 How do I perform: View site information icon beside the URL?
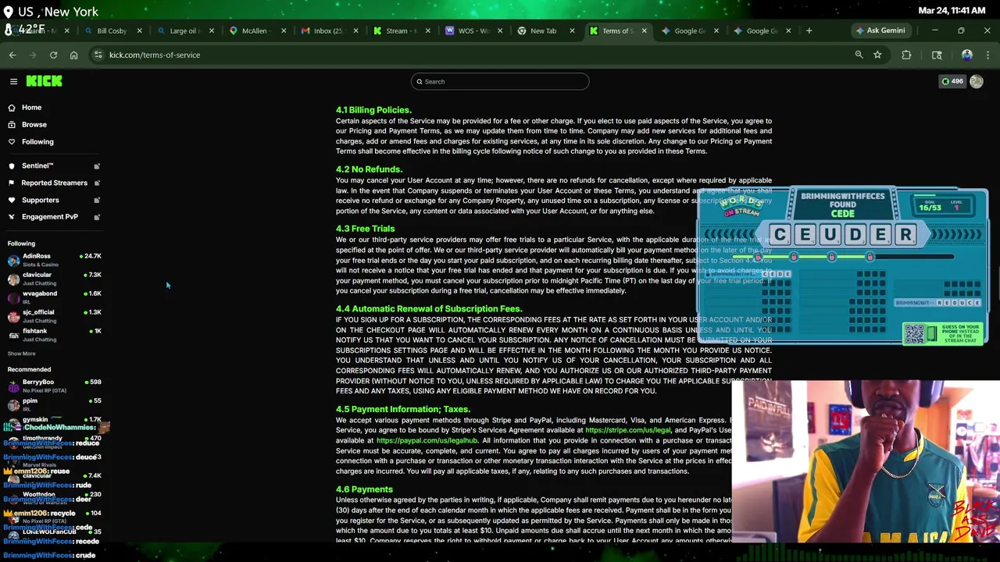click(98, 55)
